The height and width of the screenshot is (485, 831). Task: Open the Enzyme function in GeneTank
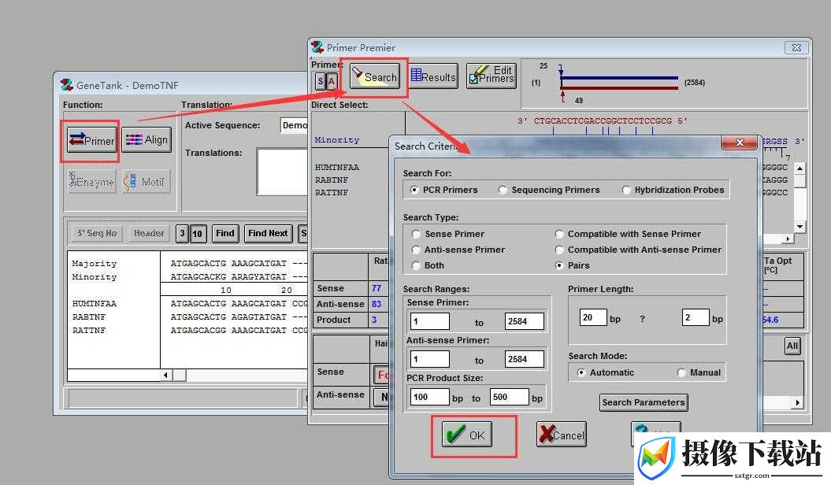click(91, 182)
